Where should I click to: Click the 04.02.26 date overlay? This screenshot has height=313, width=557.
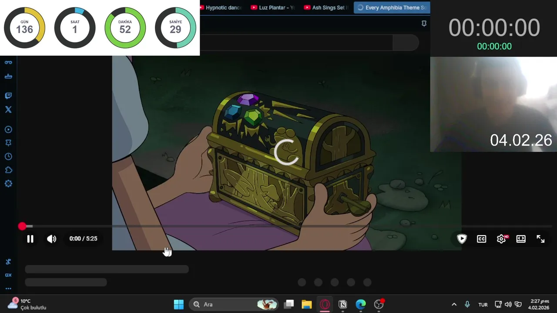point(521,140)
